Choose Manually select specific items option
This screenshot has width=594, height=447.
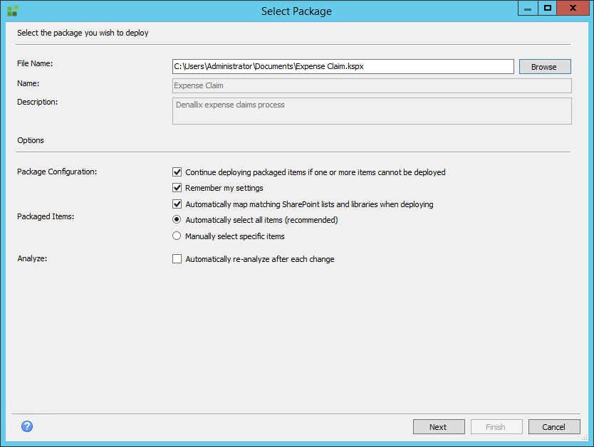pos(177,236)
